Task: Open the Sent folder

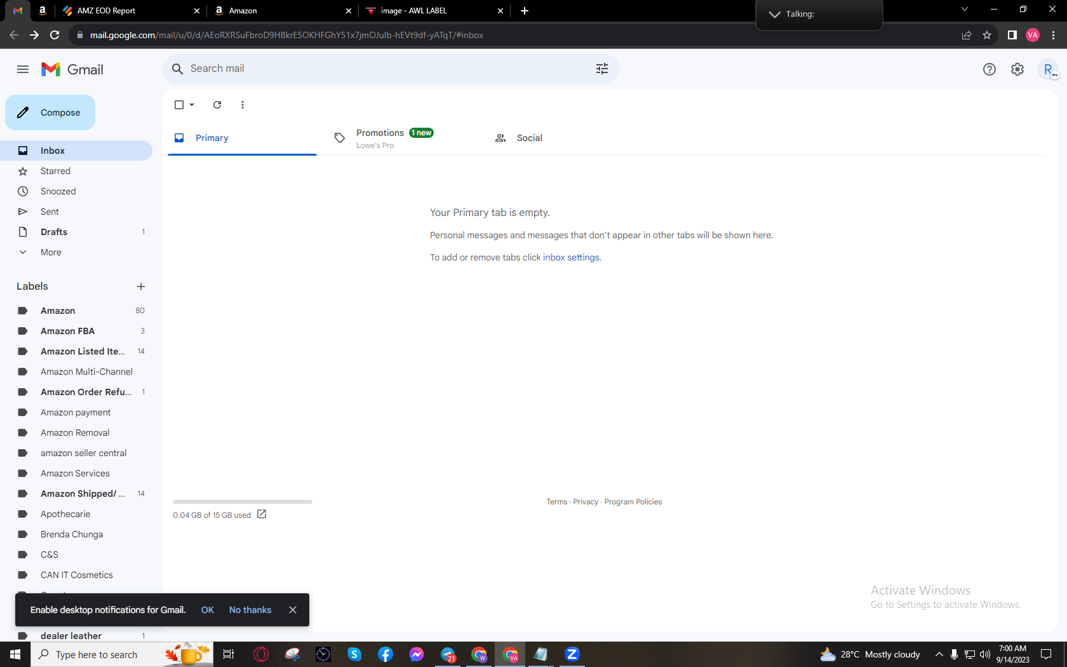Action: (x=76, y=212)
